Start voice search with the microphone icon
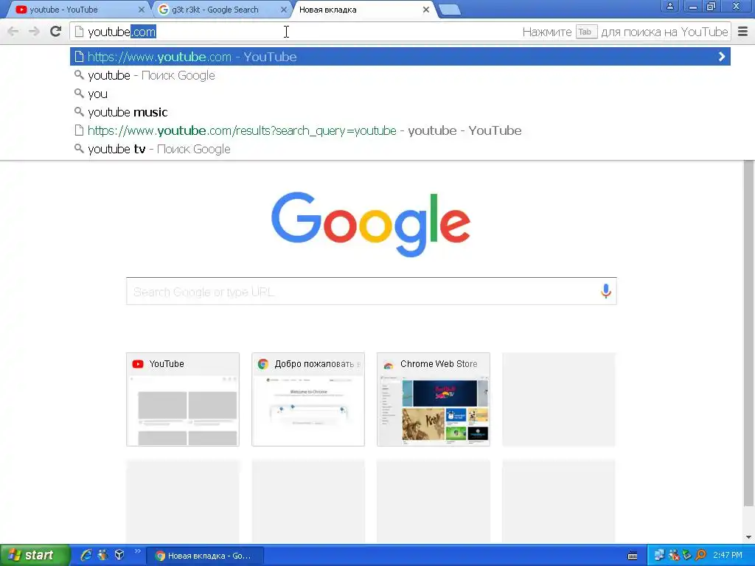 coord(606,291)
